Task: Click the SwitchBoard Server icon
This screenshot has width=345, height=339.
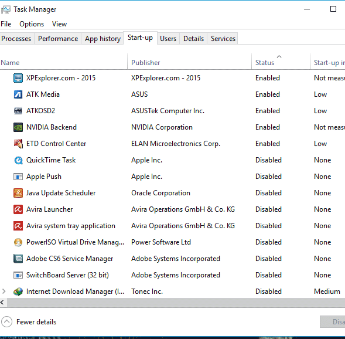Action: click(x=18, y=275)
